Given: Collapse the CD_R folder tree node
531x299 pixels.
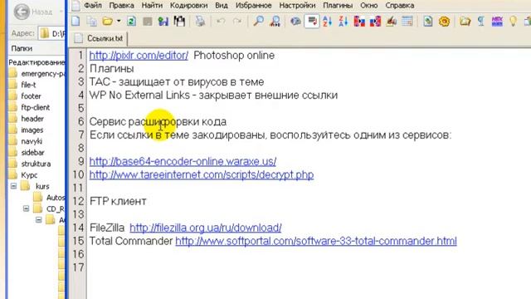Looking at the screenshot, I should click(x=26, y=208).
